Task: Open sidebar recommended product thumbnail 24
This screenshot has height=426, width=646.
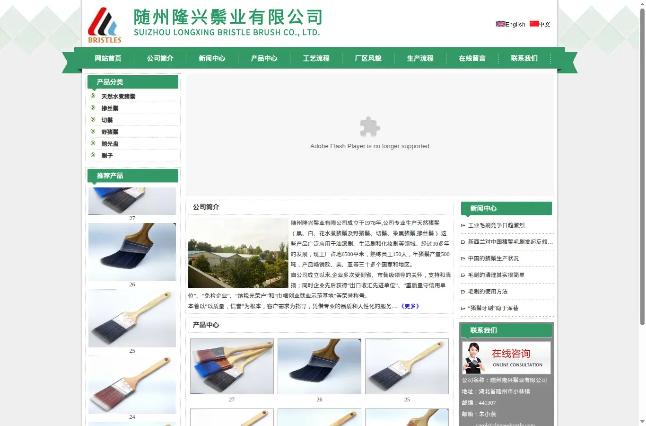Action: [x=132, y=385]
